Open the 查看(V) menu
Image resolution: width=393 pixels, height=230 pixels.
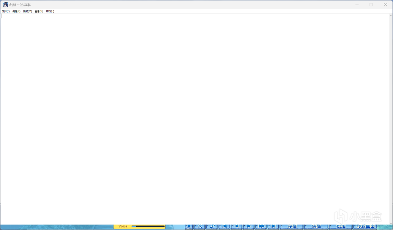coord(38,11)
